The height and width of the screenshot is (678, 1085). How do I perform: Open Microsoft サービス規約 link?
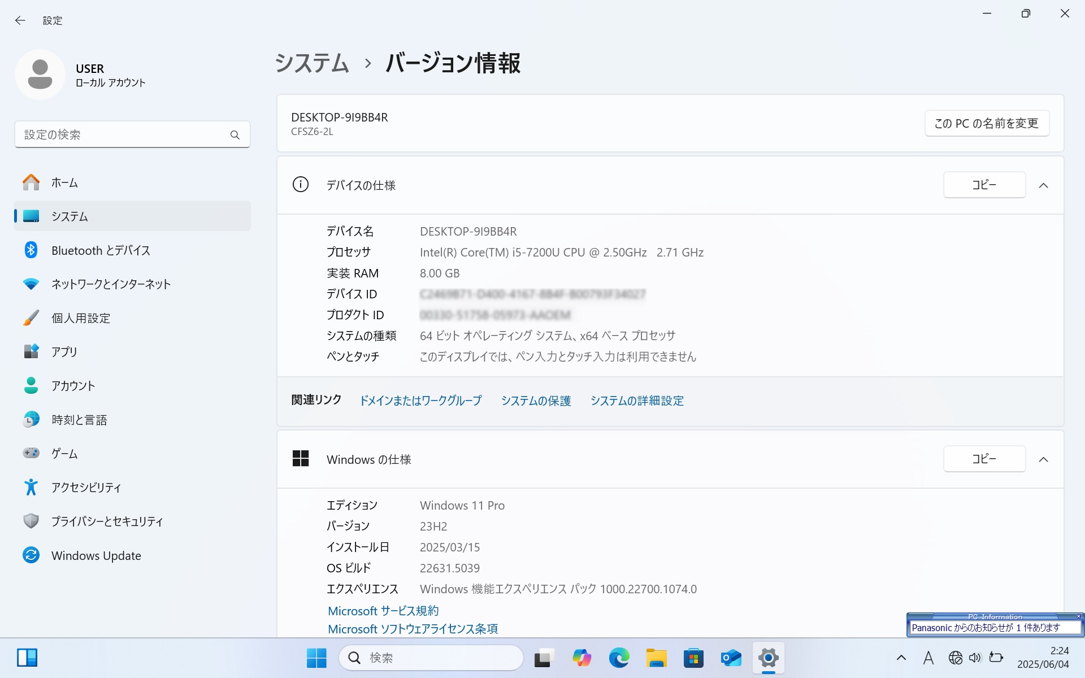point(383,611)
